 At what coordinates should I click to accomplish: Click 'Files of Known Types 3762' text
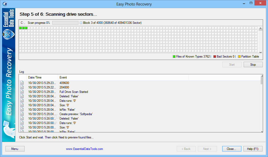[x=193, y=57]
